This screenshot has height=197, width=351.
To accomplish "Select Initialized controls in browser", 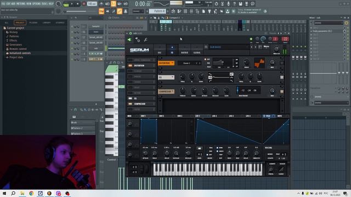I will 20,53.
